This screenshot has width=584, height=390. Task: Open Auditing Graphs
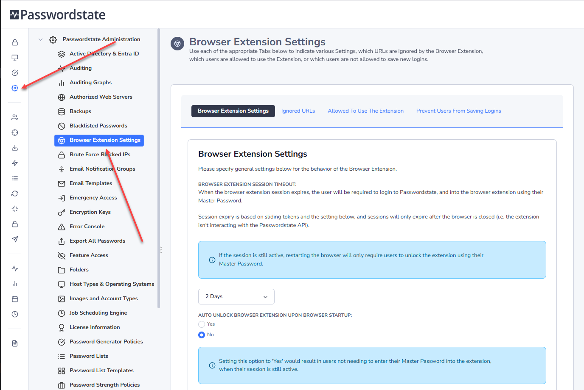tap(90, 83)
